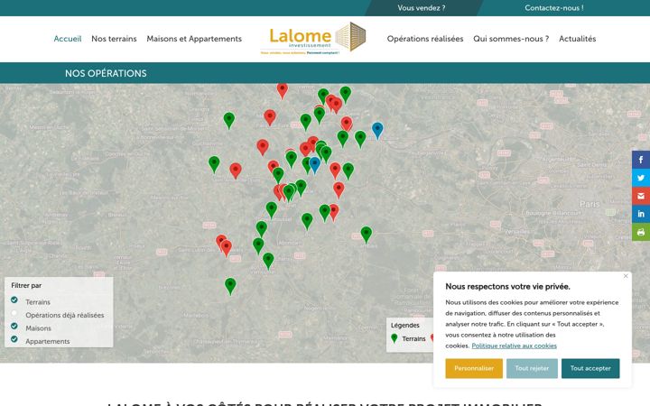Uncheck the Appartements filter
The width and height of the screenshot is (650, 406).
14,339
